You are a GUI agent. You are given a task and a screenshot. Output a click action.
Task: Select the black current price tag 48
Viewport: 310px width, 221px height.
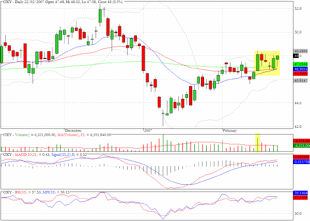(x=296, y=56)
